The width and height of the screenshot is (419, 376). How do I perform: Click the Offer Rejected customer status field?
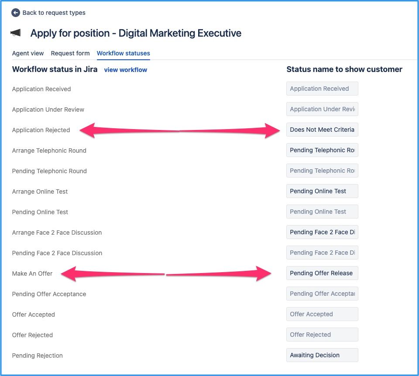[x=322, y=335]
